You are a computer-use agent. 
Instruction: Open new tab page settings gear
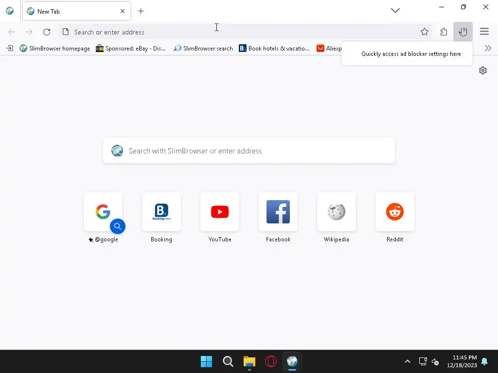point(483,70)
